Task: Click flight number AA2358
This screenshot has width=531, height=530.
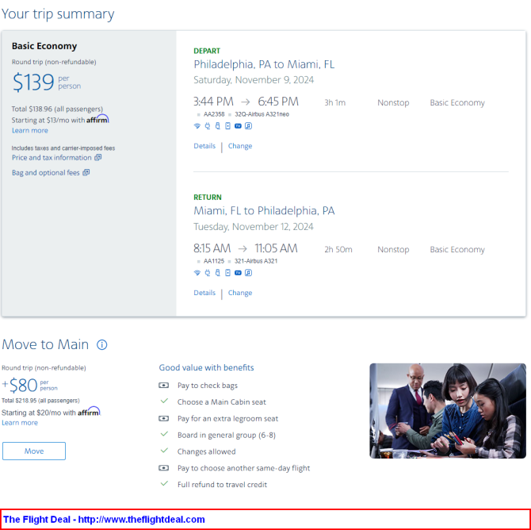Action: (214, 114)
